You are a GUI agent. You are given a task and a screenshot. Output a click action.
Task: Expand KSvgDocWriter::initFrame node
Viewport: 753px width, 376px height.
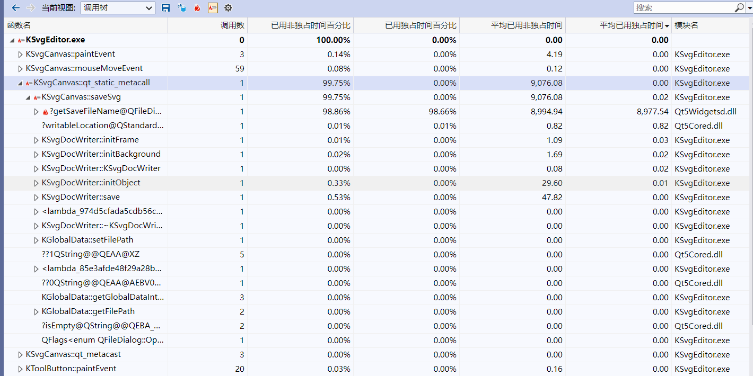(x=36, y=140)
